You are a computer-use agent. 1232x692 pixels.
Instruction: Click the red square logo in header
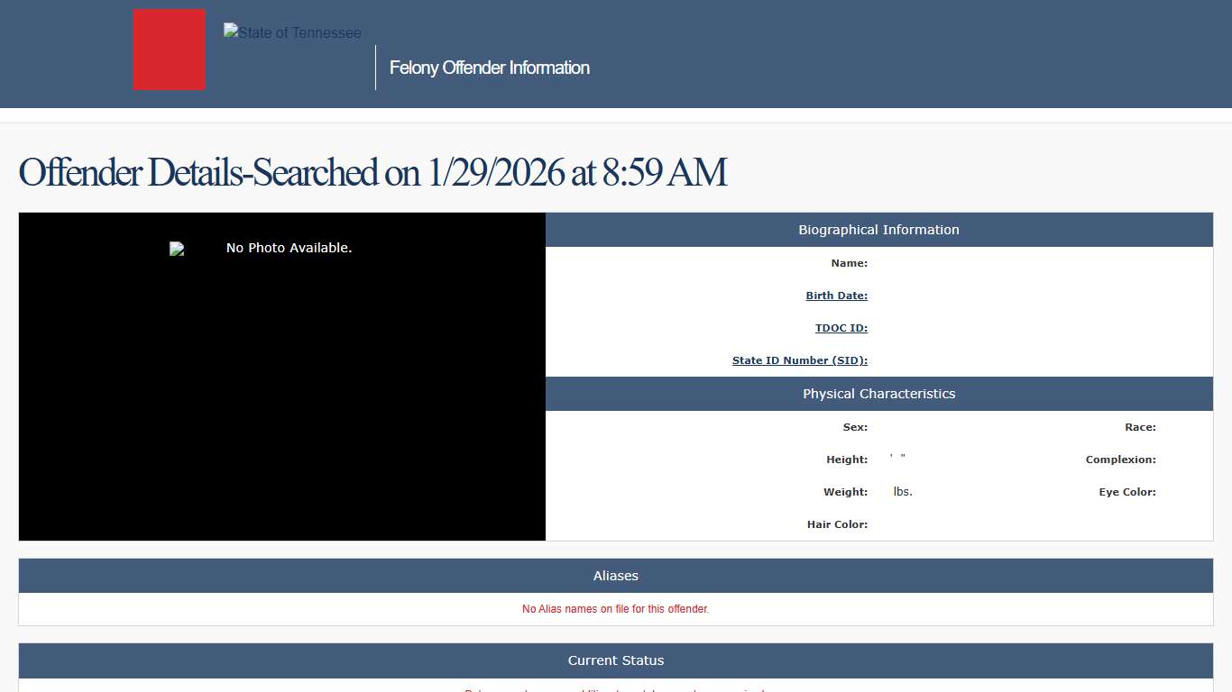coord(170,50)
